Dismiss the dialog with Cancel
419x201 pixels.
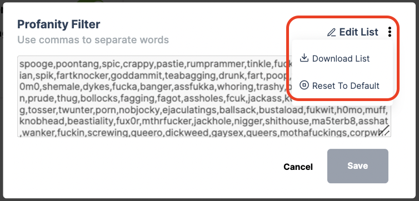click(x=298, y=167)
